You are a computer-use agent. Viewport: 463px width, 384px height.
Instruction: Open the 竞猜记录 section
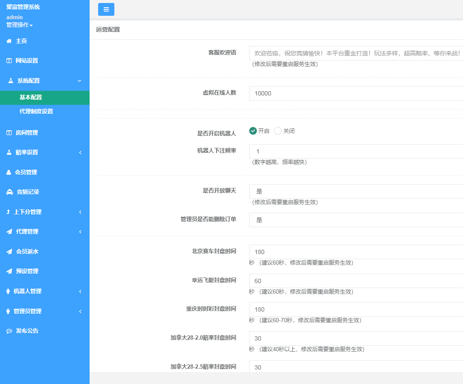pos(26,192)
